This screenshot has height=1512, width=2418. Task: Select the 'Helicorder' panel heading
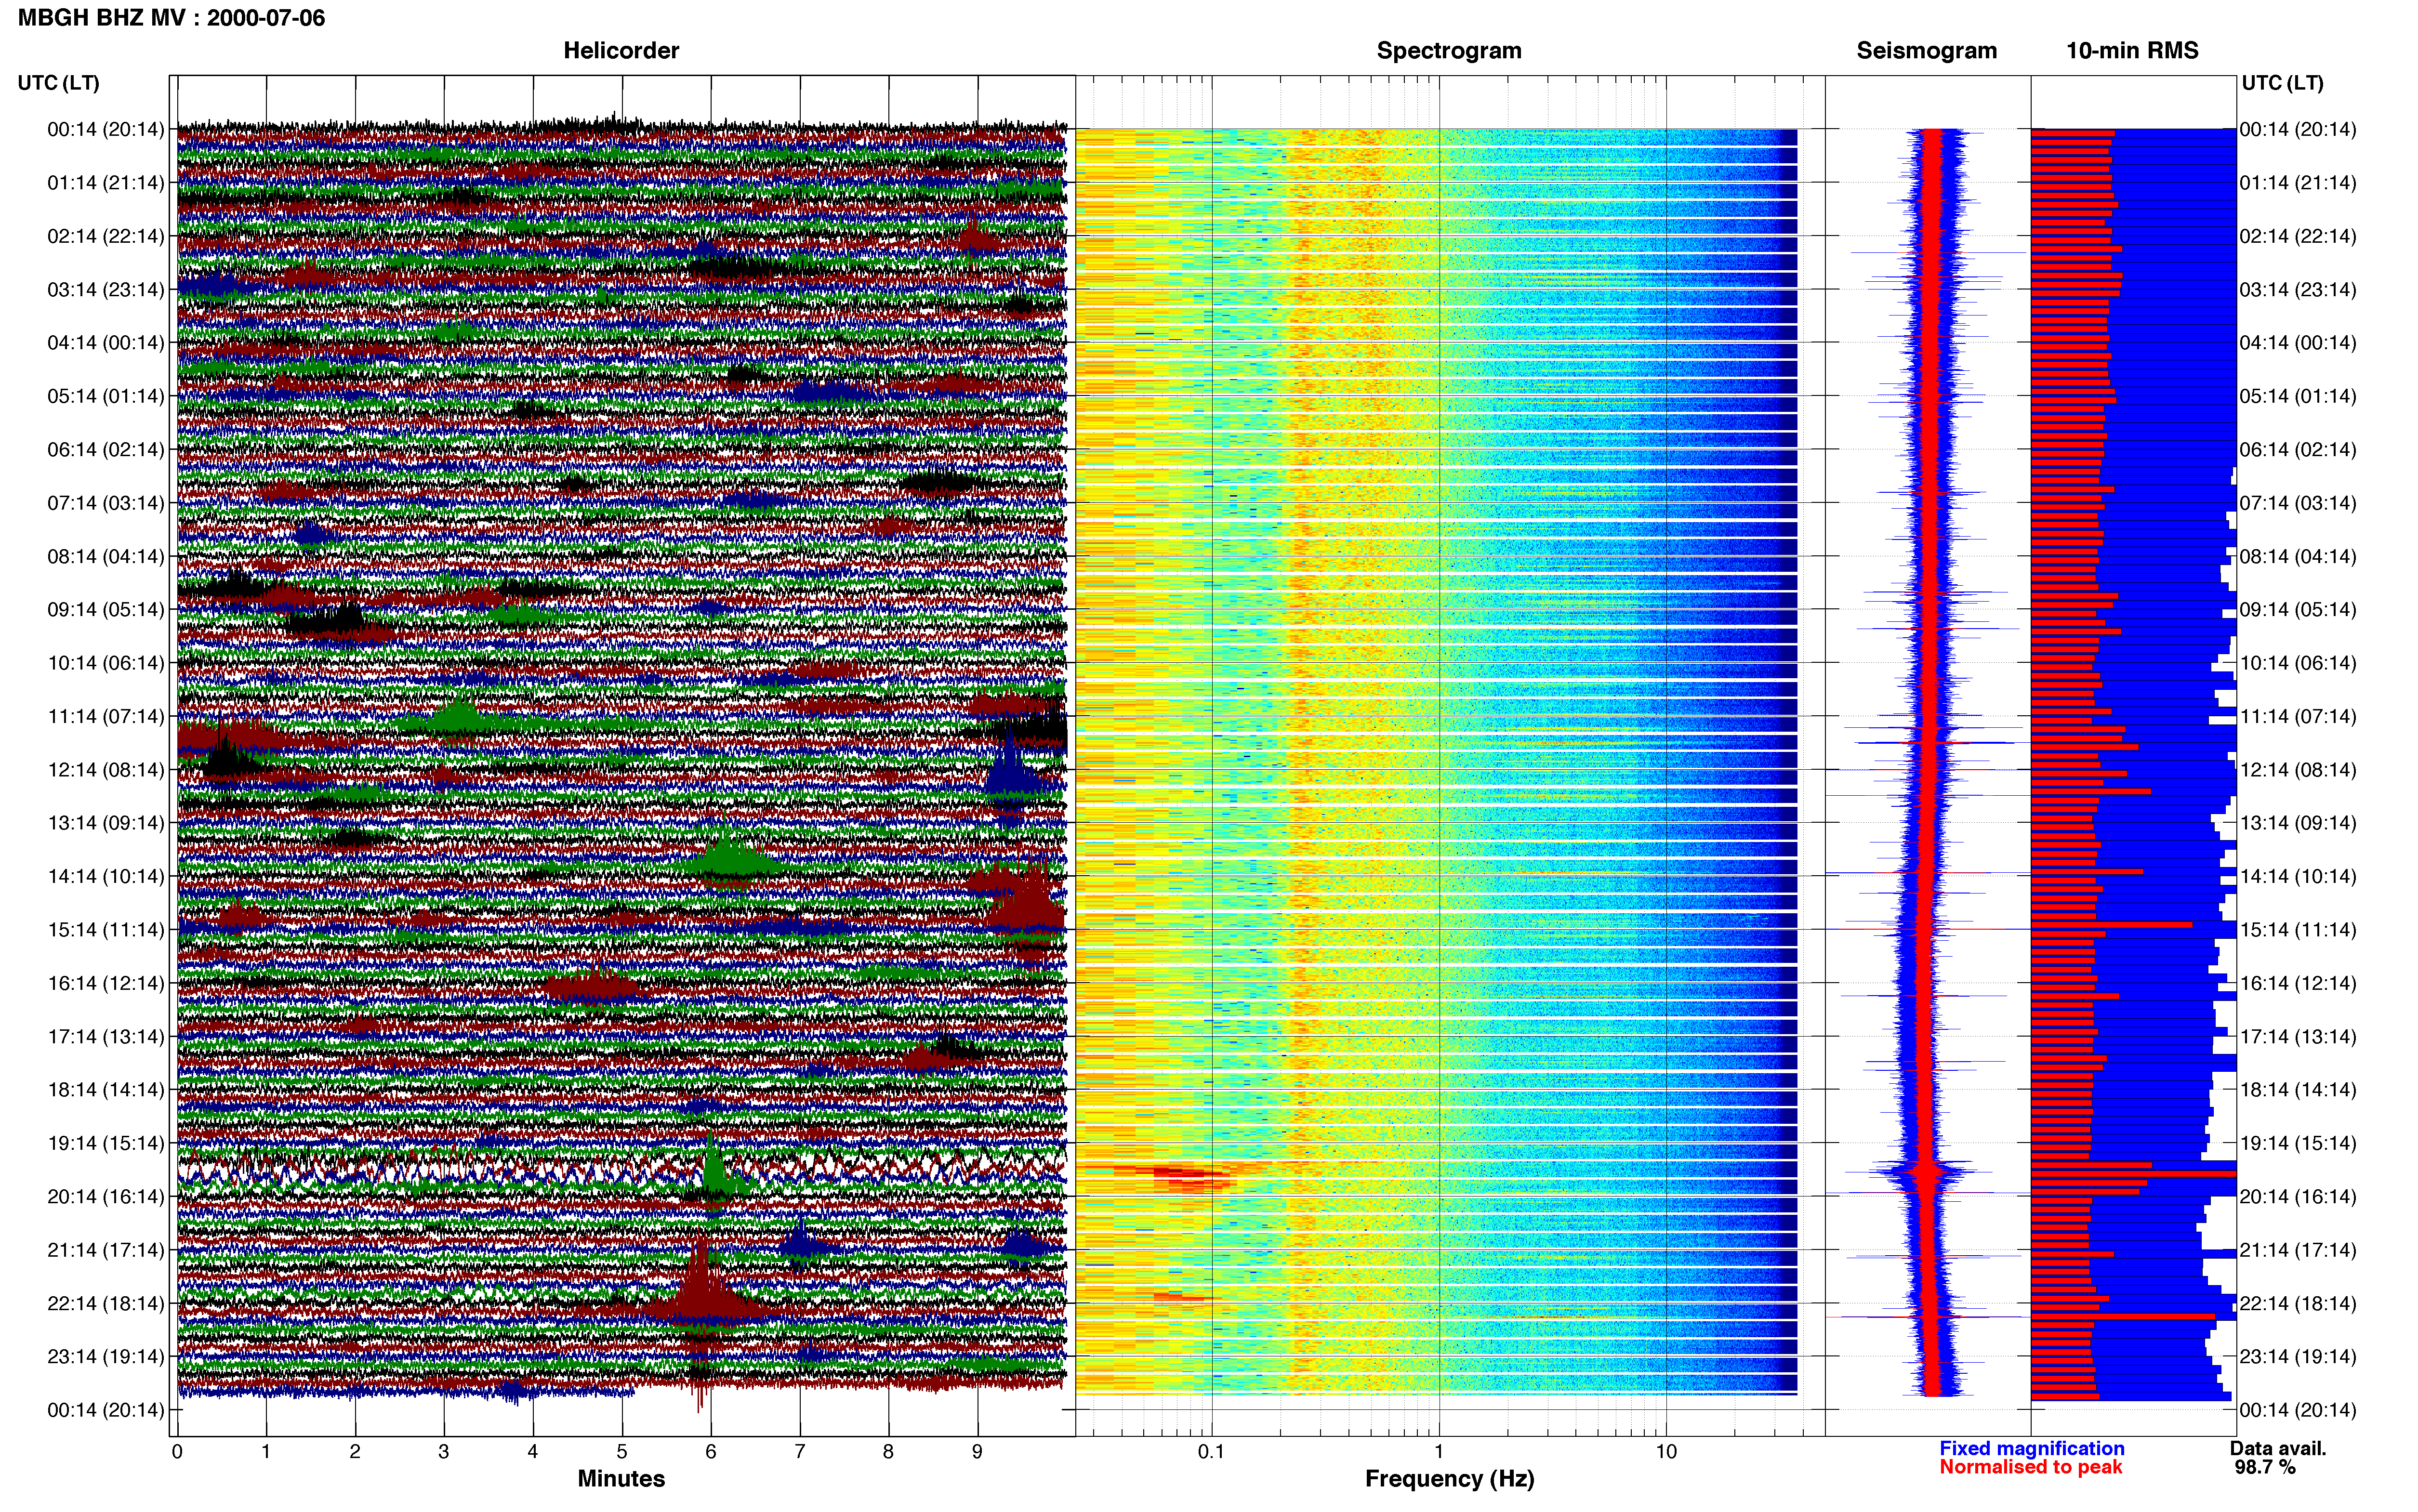(x=621, y=51)
